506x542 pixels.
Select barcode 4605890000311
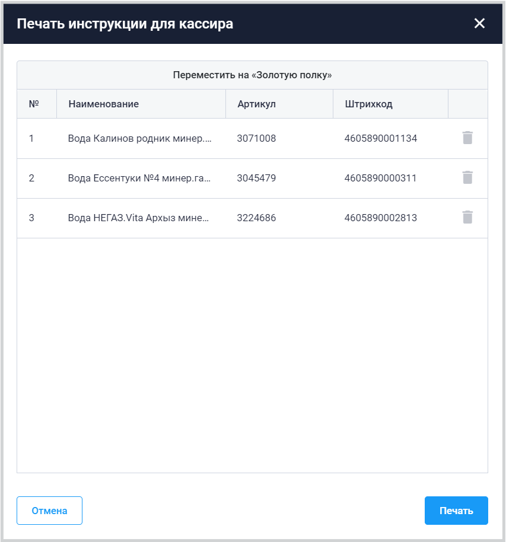380,178
